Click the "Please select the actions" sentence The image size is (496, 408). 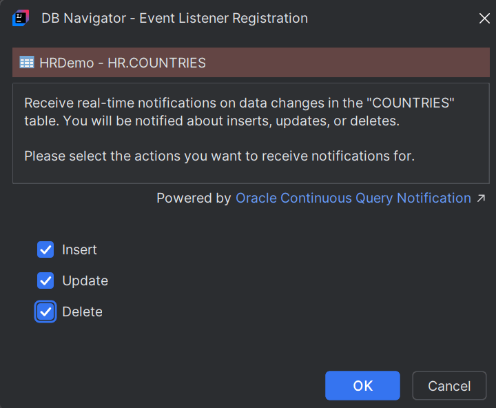pos(220,156)
